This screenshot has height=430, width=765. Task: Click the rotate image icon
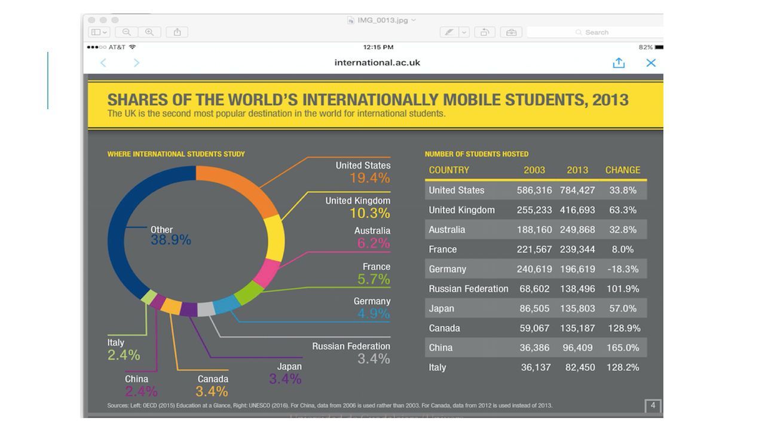pos(485,32)
